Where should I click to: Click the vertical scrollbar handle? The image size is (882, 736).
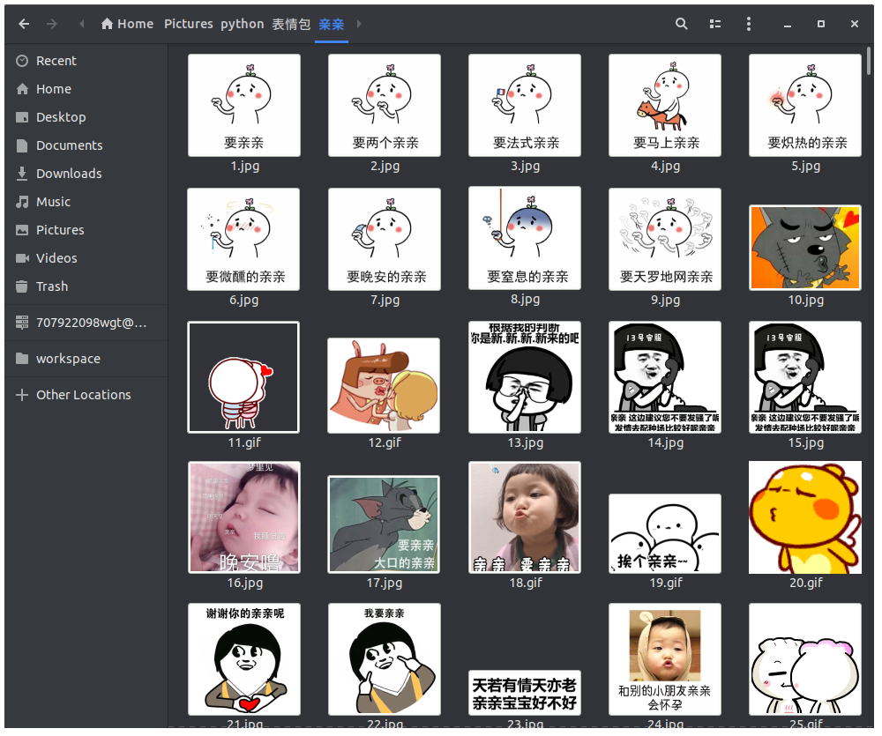pos(869,62)
